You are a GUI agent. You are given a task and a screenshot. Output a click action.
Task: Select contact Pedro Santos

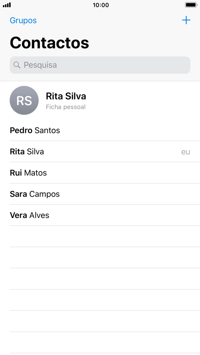(35, 130)
